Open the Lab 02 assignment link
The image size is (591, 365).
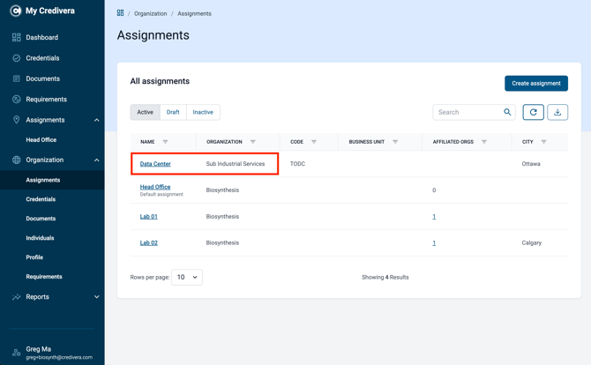click(x=148, y=243)
